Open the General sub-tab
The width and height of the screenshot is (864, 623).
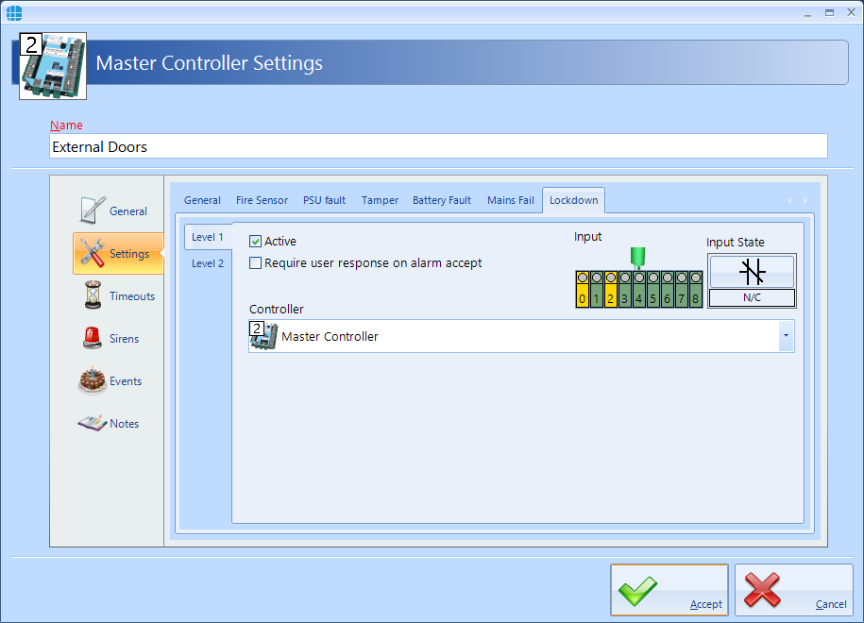point(202,200)
